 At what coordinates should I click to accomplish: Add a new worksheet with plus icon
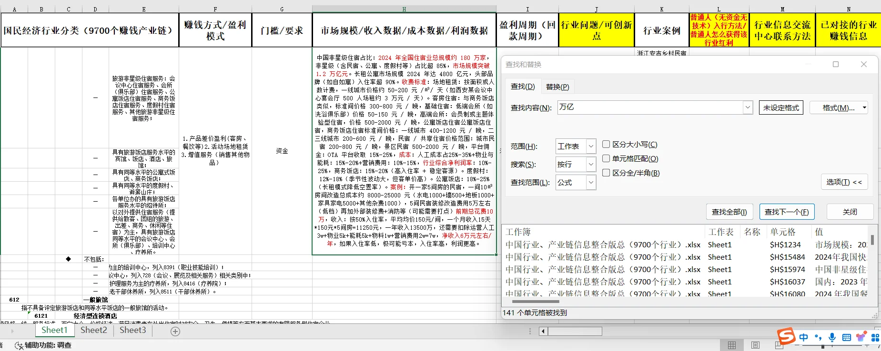pos(175,331)
